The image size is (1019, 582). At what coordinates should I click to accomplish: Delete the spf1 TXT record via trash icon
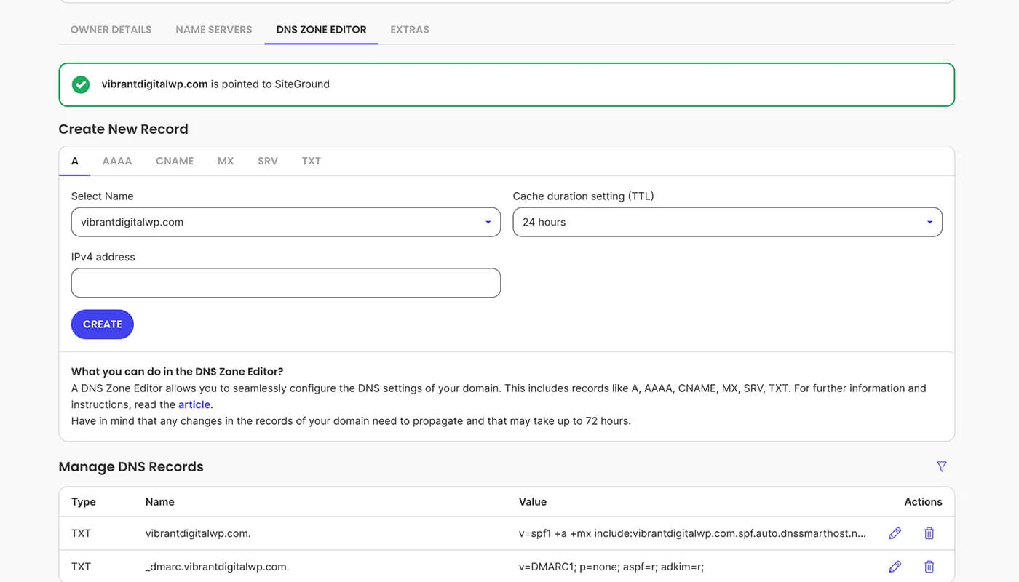coord(929,533)
